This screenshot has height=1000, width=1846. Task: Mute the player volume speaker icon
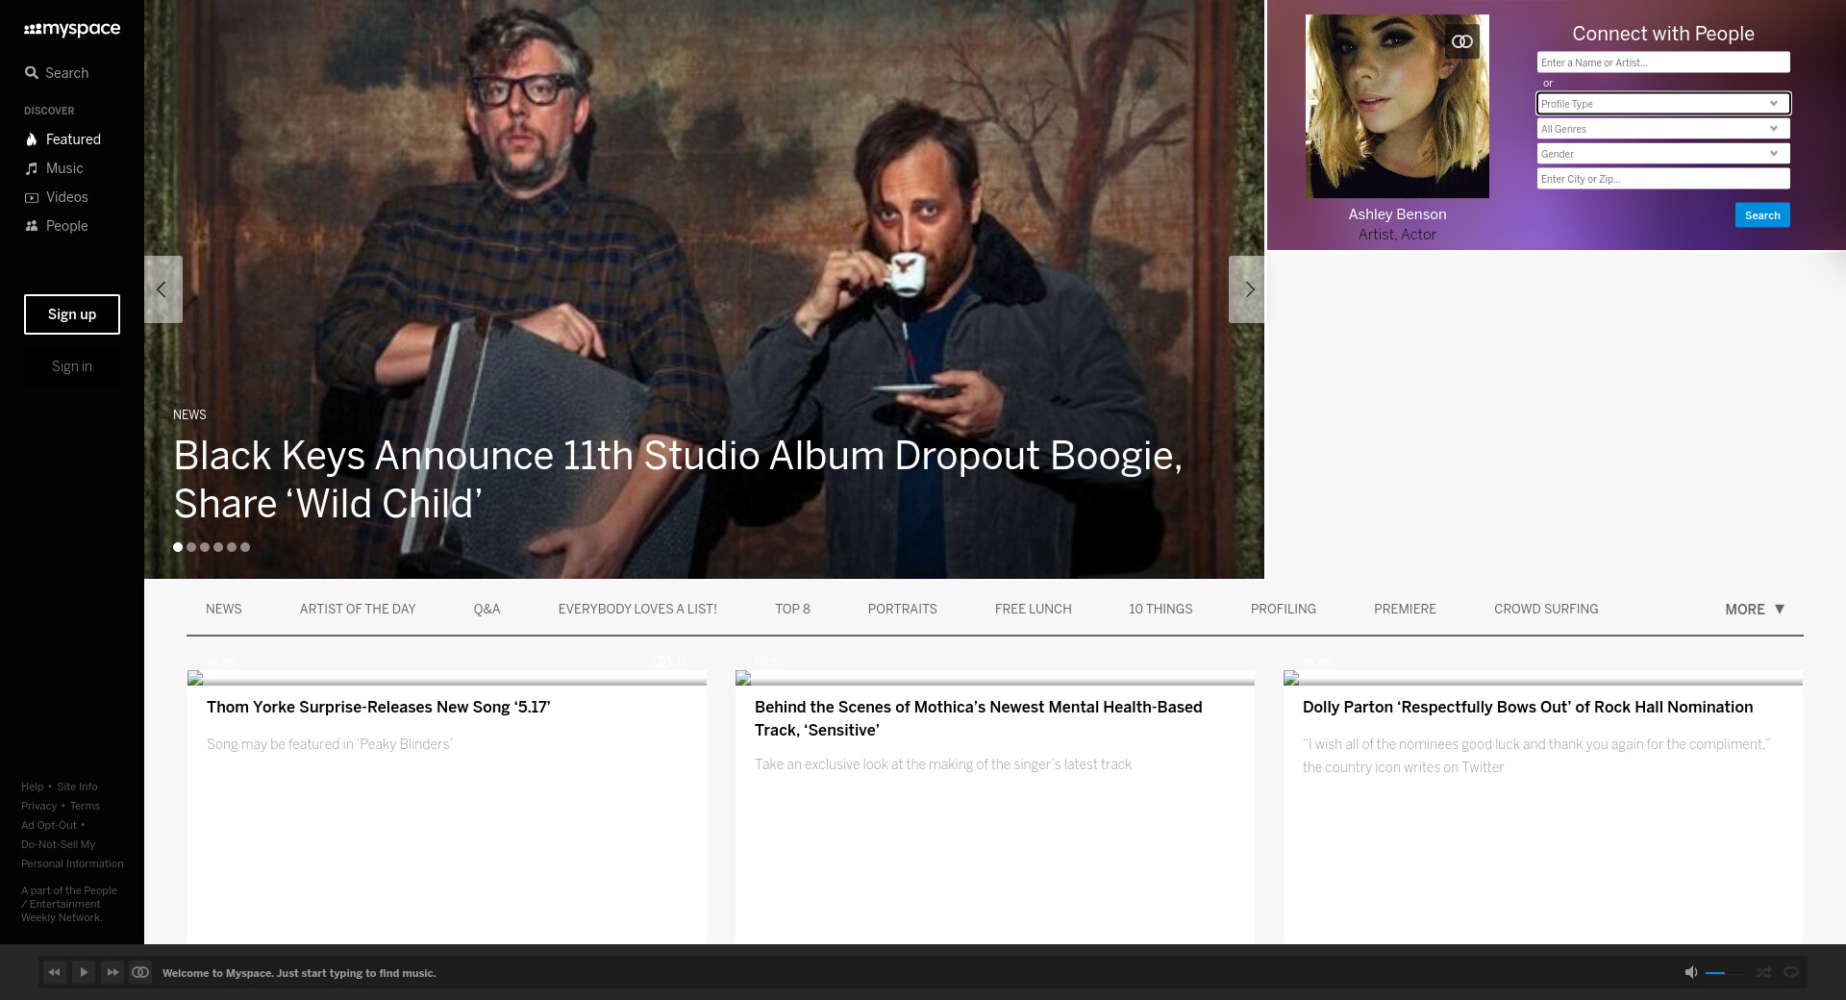(x=1690, y=972)
